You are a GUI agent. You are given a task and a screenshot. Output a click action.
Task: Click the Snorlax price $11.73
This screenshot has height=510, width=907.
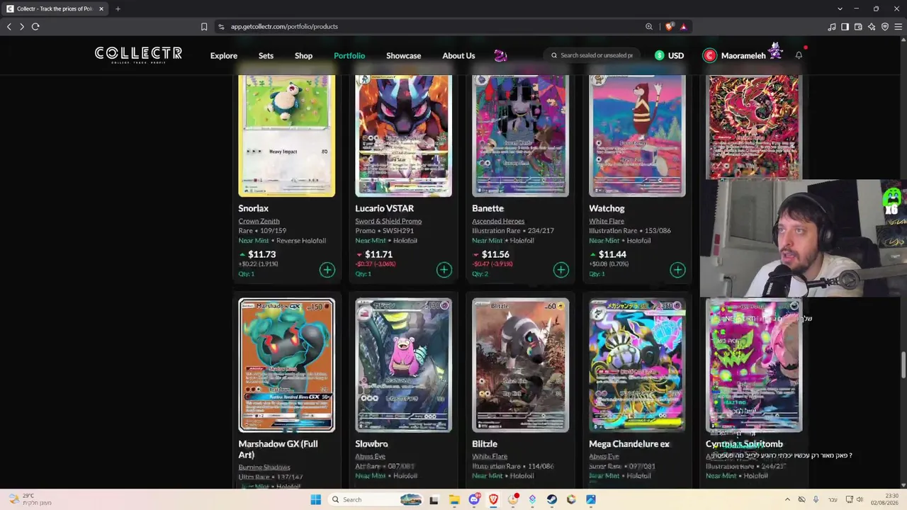[x=262, y=254]
